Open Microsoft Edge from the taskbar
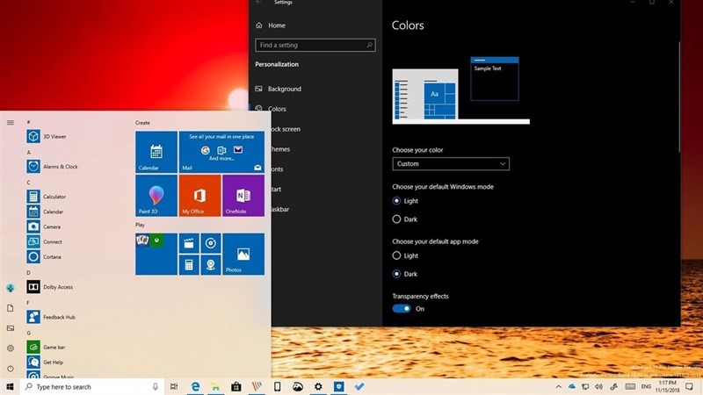Image resolution: width=703 pixels, height=395 pixels. (197, 386)
